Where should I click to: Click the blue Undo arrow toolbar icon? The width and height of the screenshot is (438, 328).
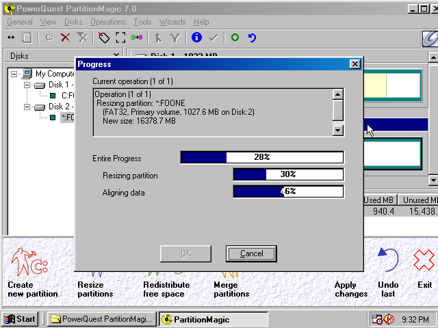(x=252, y=38)
